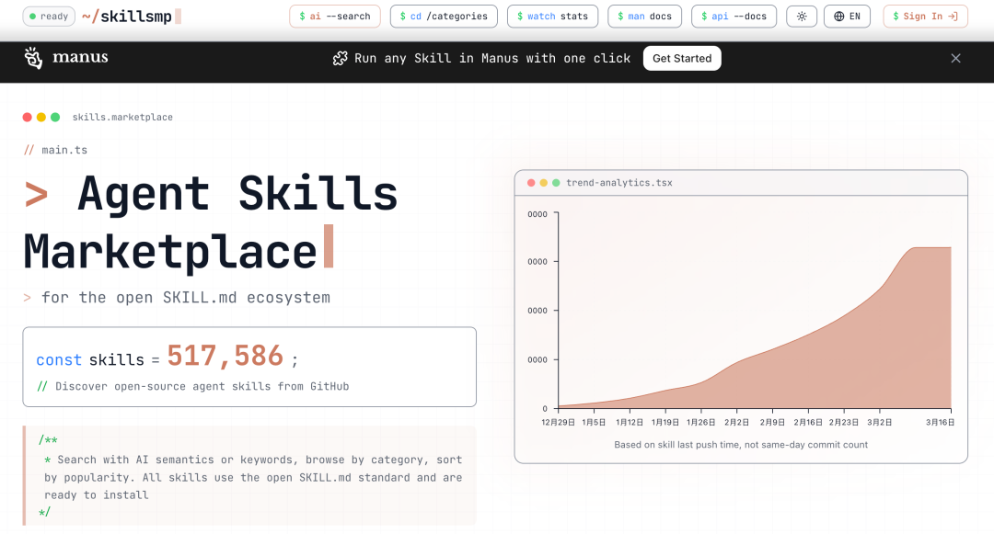Click the puzzle-piece skill icon in the banner
This screenshot has height=534, width=994.
[x=340, y=58]
